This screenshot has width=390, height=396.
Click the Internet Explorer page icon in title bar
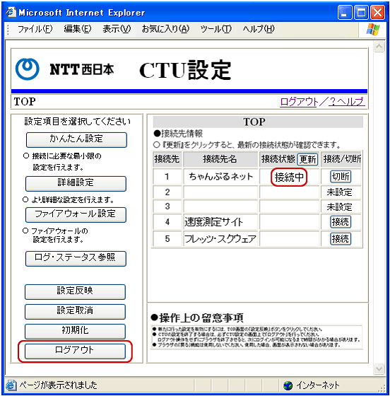tap(11, 12)
